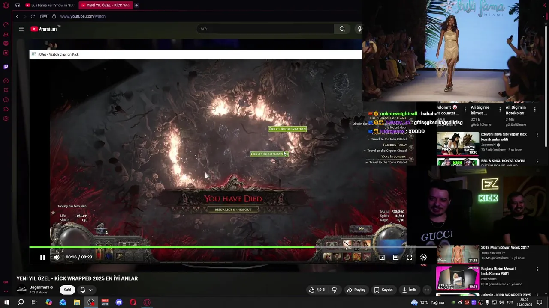This screenshot has height=308, width=549.
Task: Open the YouTube hamburger guide menu
Action: 21,29
